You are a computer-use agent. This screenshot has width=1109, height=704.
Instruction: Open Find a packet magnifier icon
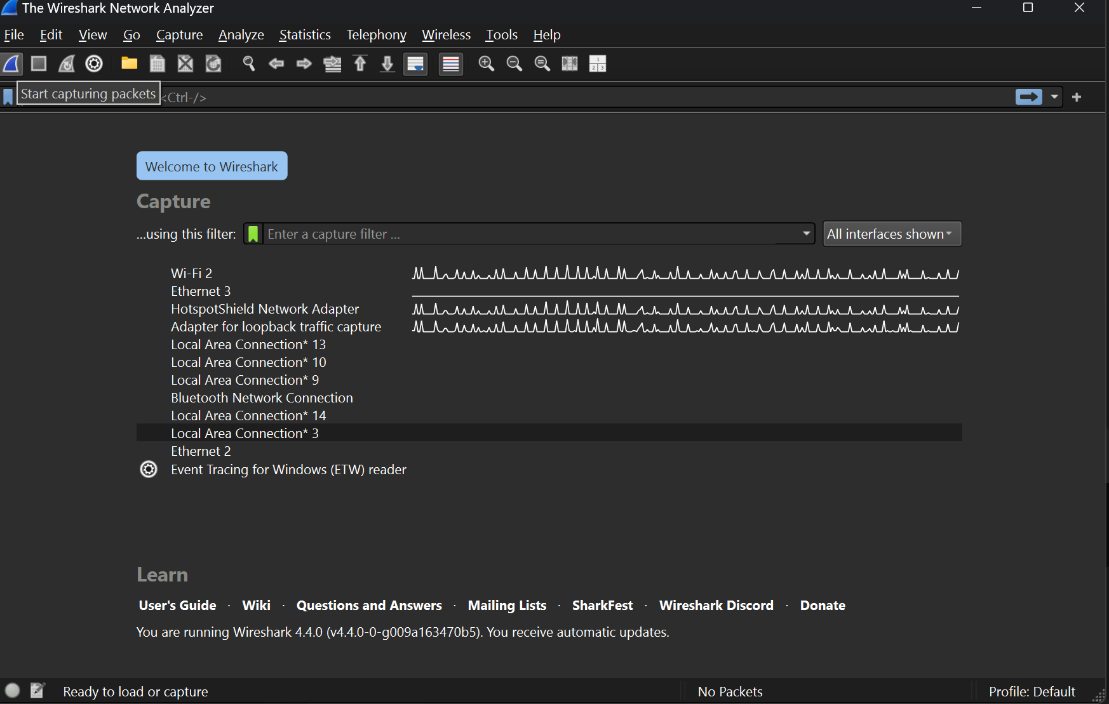(x=249, y=63)
